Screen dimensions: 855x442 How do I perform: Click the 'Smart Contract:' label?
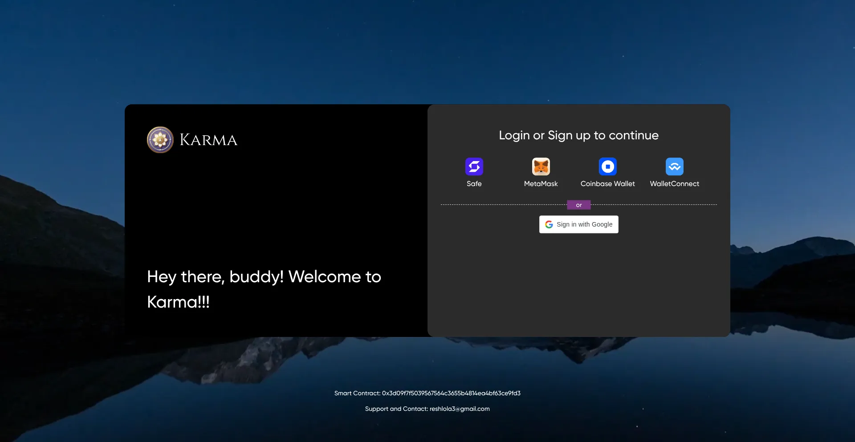(x=357, y=393)
